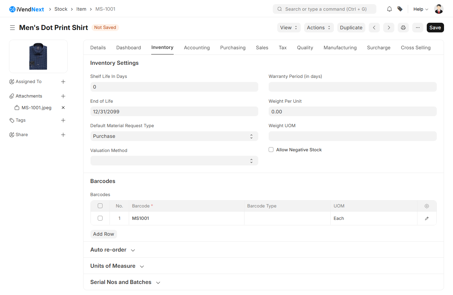Open Default Material Request Type dropdown

[x=174, y=136]
